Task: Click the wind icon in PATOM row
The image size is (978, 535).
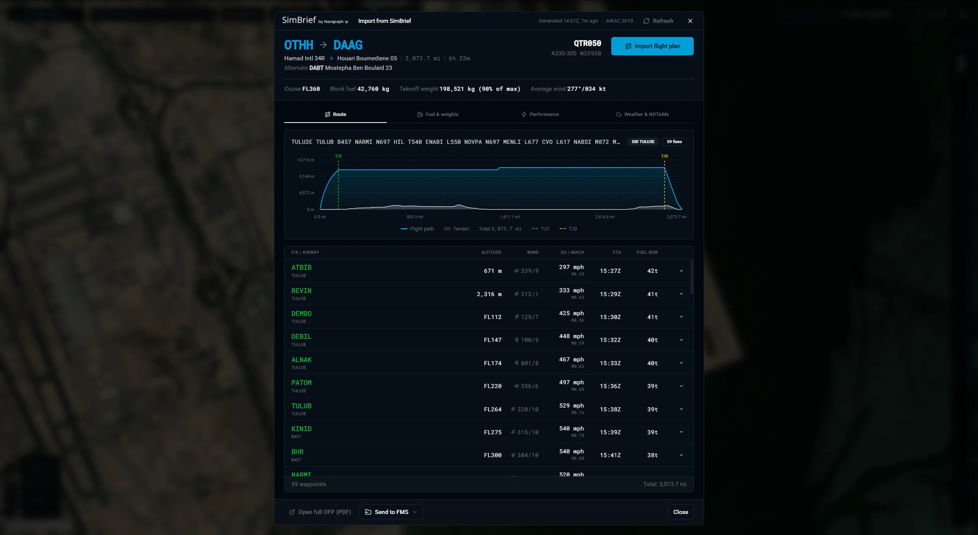Action: pyautogui.click(x=517, y=386)
